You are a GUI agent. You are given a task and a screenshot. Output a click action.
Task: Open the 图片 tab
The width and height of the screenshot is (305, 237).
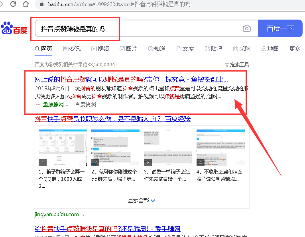[128, 49]
